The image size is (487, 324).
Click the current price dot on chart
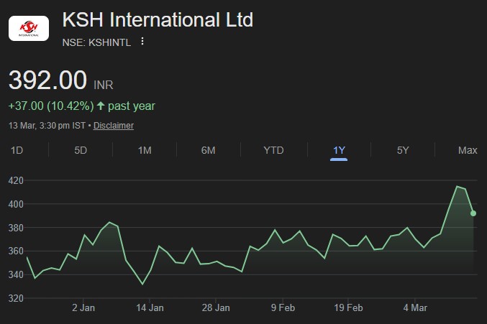point(473,213)
